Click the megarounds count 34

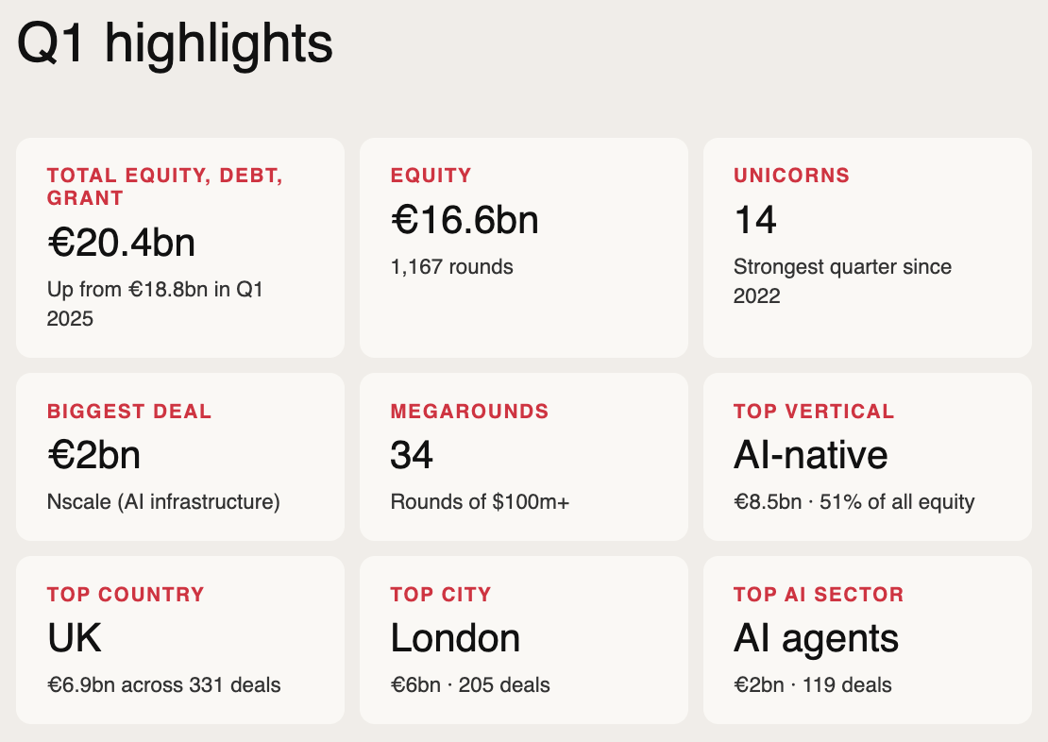pyautogui.click(x=412, y=456)
